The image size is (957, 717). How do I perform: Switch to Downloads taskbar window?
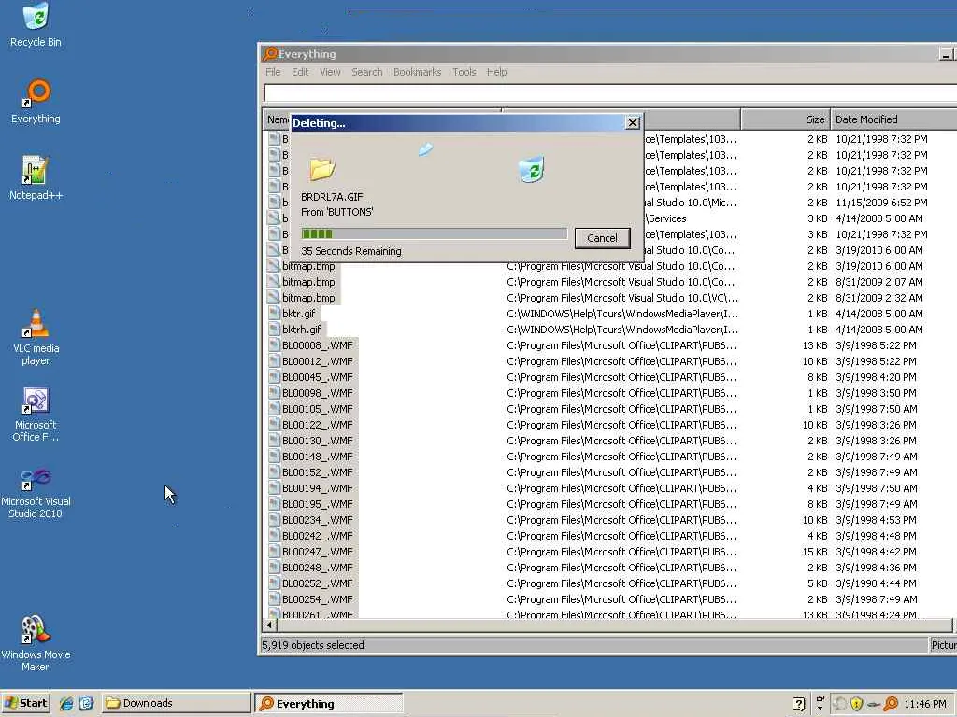pyautogui.click(x=176, y=703)
